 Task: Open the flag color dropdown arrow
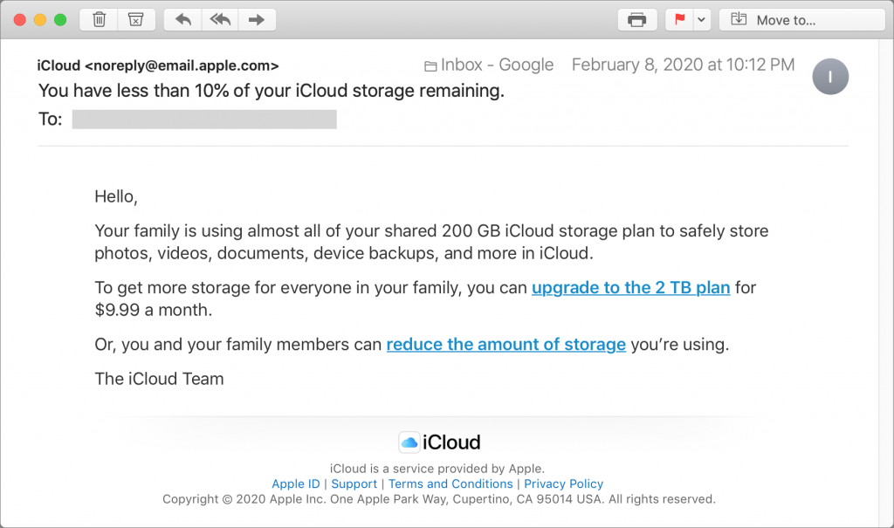coord(700,19)
